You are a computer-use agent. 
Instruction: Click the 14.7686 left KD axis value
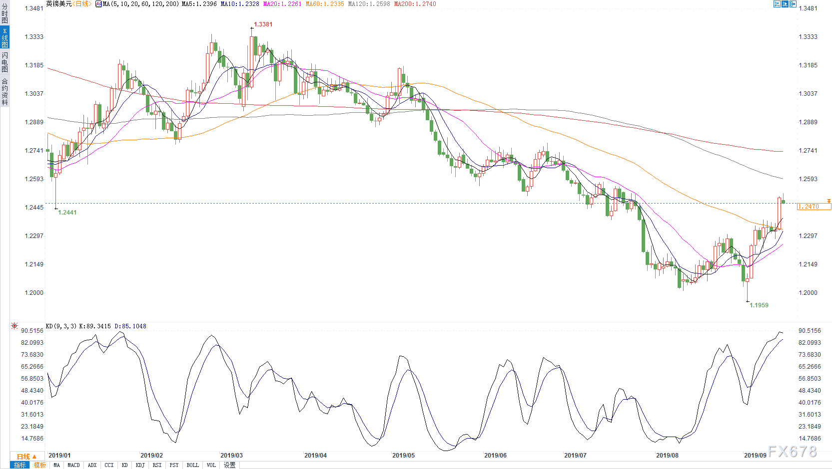pos(32,439)
